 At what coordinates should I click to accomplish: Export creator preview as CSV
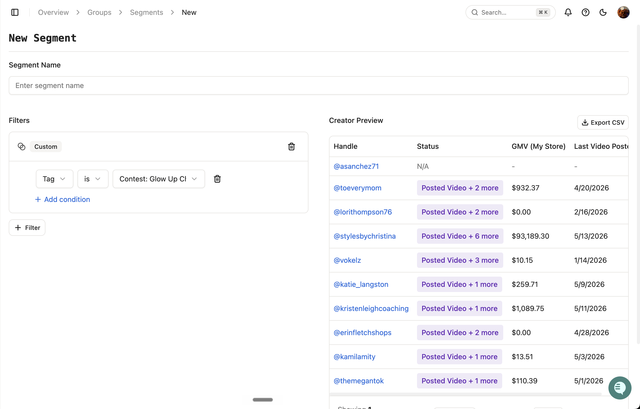click(603, 122)
